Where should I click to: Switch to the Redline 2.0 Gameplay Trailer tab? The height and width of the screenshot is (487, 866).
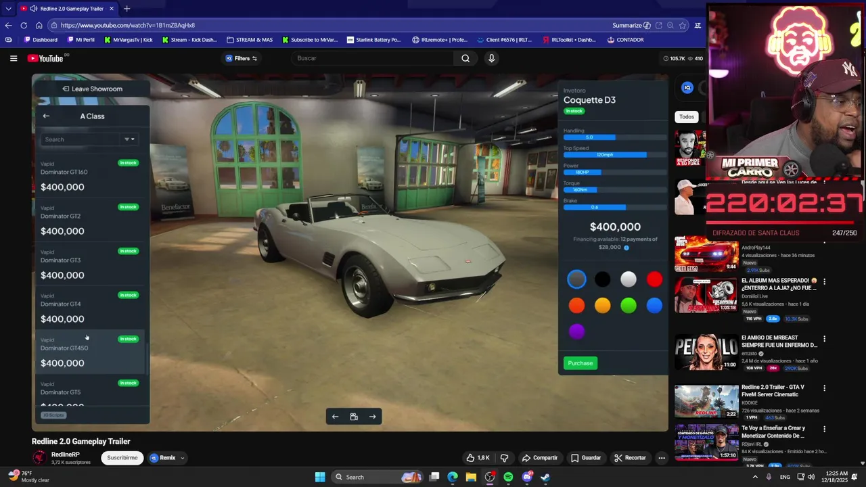(68, 9)
